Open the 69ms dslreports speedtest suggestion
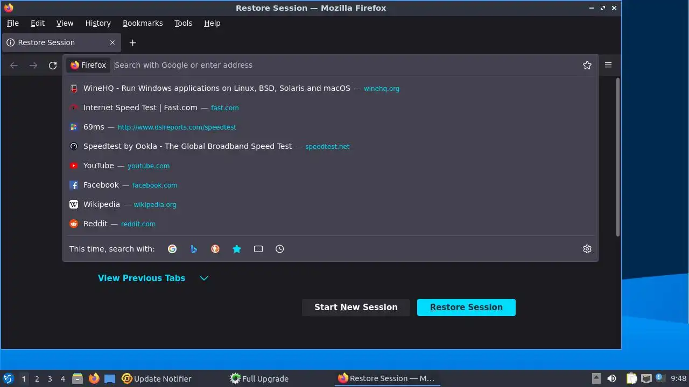Screen dimensions: 689x387 tap(331, 127)
